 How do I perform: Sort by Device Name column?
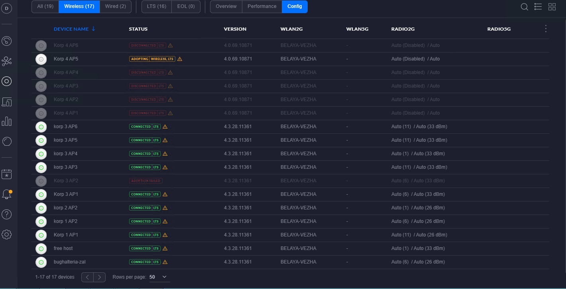tap(75, 29)
